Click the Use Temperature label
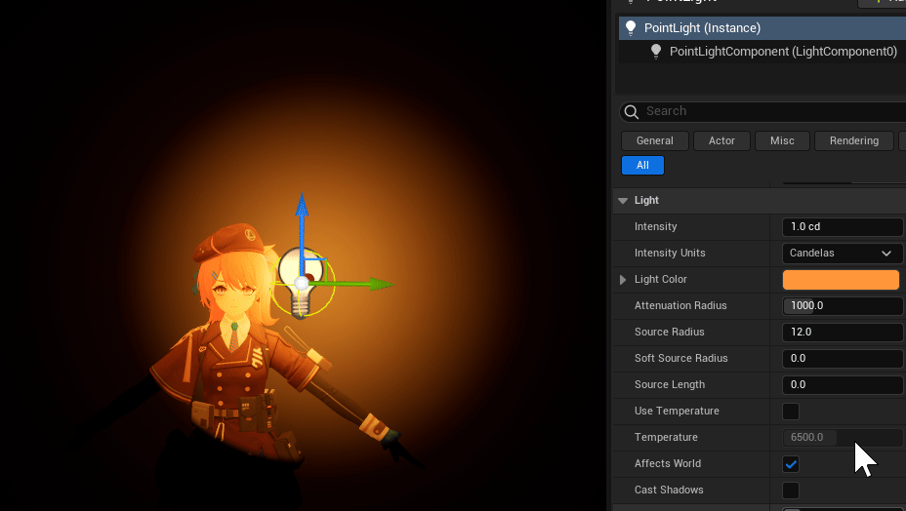 point(677,412)
